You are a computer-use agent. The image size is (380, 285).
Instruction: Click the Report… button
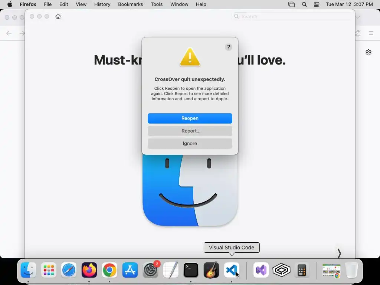click(190, 131)
